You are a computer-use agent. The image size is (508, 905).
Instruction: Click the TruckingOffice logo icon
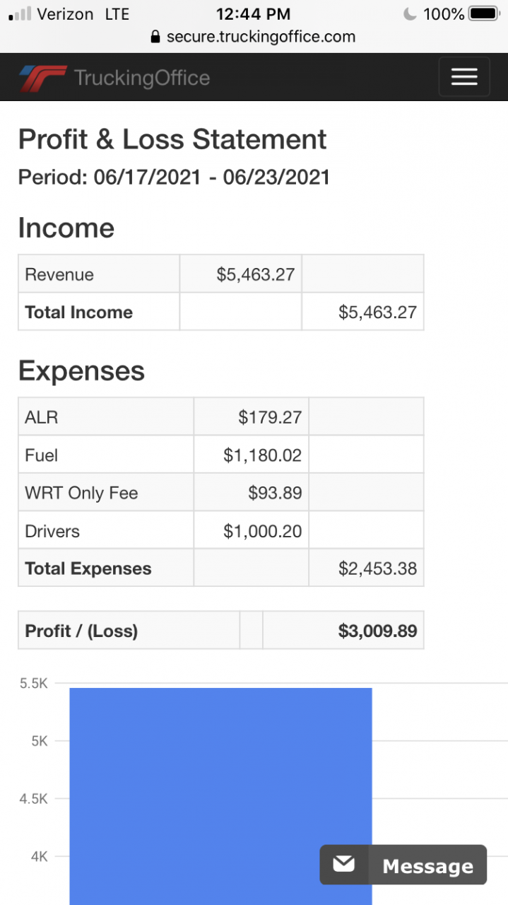(x=43, y=78)
